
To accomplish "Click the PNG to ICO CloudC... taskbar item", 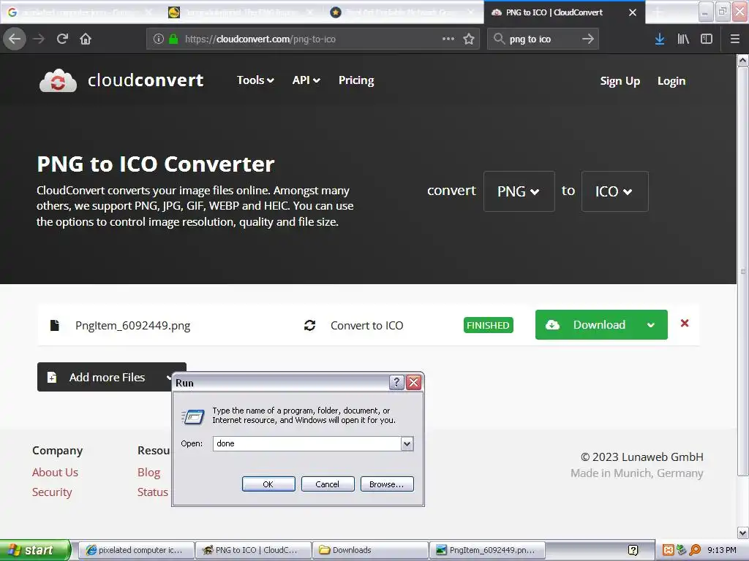I will click(x=253, y=550).
